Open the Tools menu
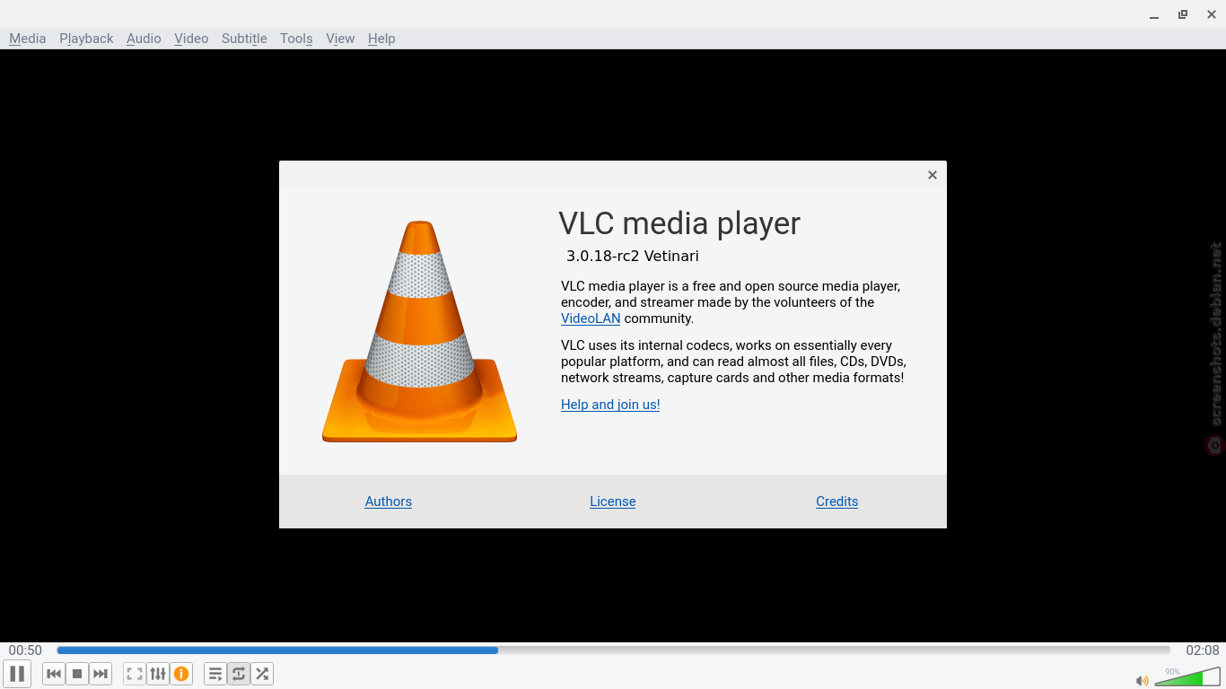The width and height of the screenshot is (1226, 689). [x=296, y=39]
